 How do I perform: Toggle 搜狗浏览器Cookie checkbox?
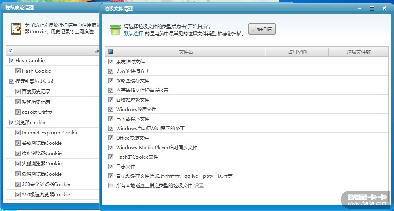click(18, 153)
